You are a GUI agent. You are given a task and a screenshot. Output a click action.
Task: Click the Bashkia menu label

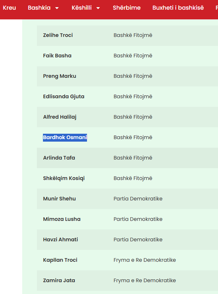tap(39, 8)
